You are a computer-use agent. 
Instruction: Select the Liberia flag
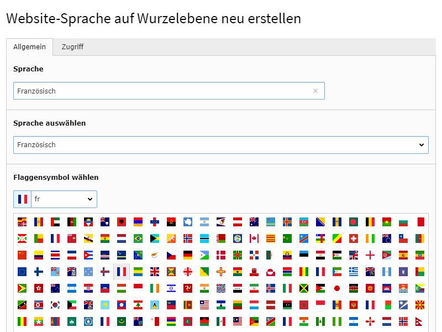click(204, 305)
